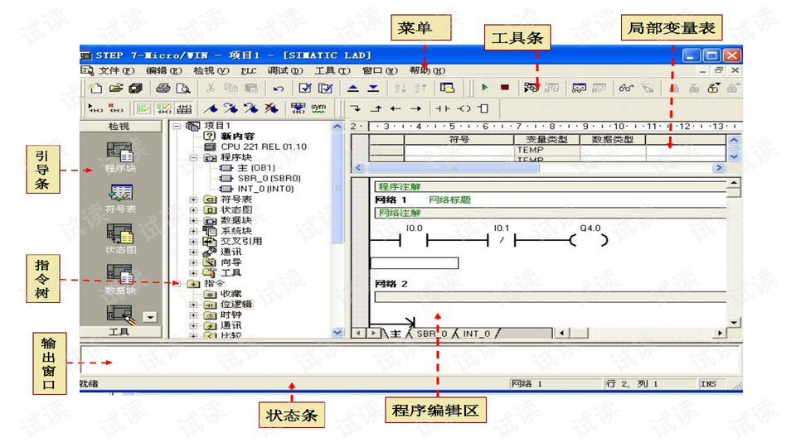This screenshot has width=796, height=447.
Task: Open 符号表 in the navigation bar
Action: (x=121, y=197)
